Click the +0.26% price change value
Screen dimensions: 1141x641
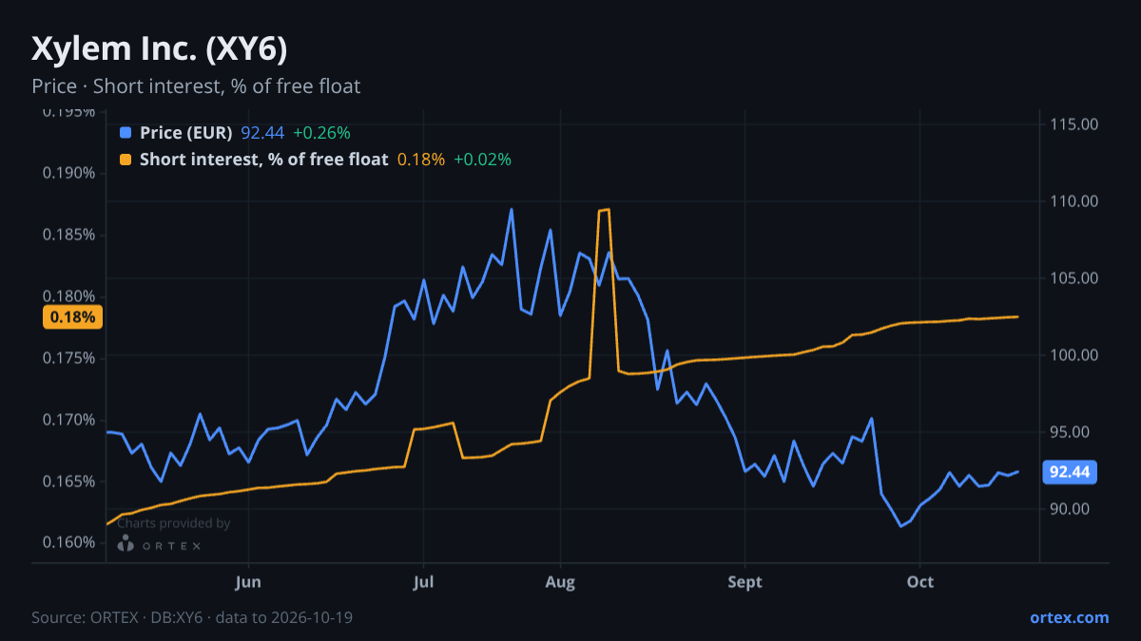point(321,133)
